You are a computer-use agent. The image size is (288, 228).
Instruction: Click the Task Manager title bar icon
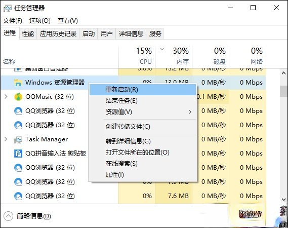[x=8, y=8]
